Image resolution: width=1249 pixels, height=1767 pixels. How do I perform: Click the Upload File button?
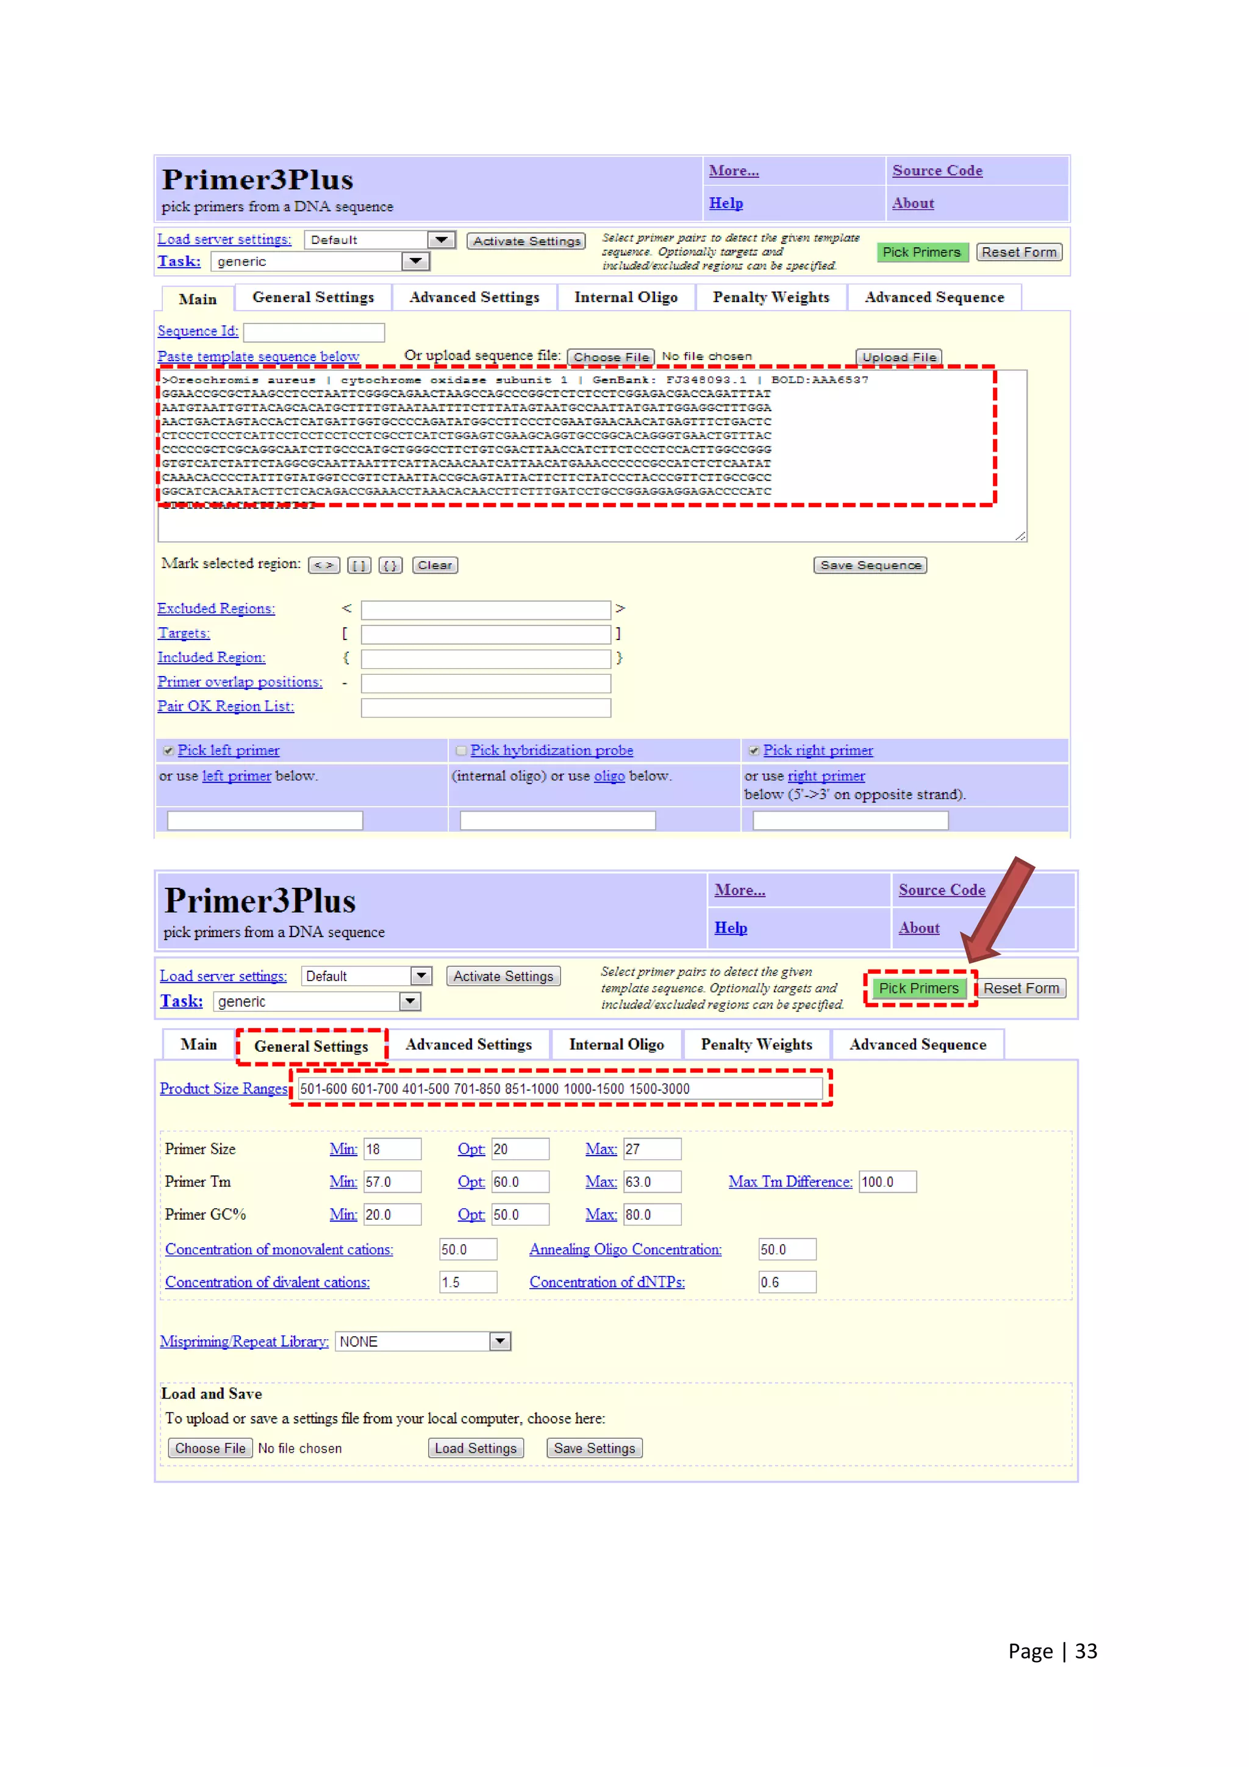[898, 357]
